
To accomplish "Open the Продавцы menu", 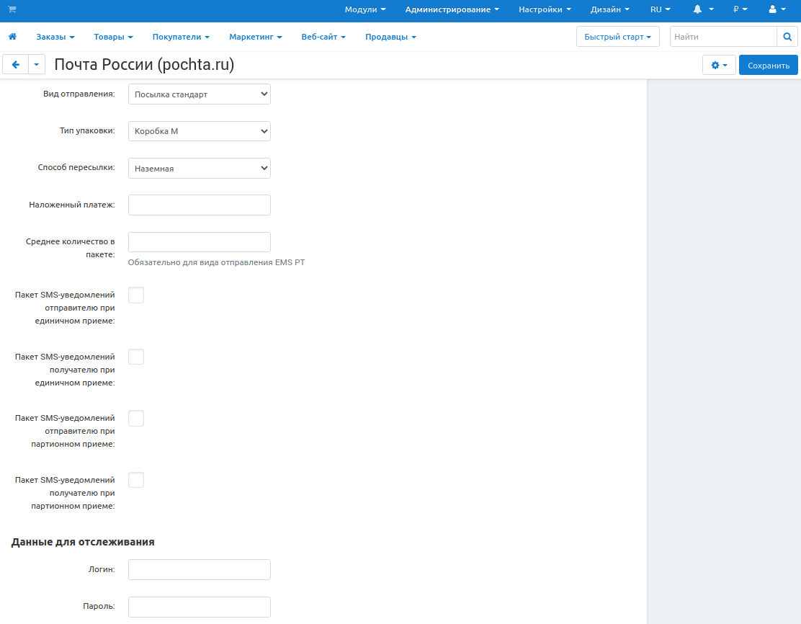I will click(x=391, y=37).
